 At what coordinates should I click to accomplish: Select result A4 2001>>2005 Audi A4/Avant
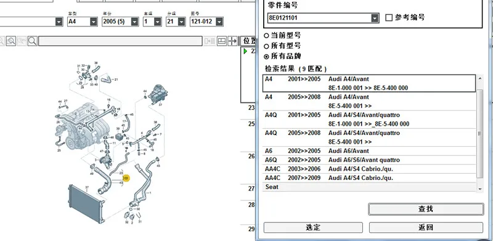point(369,83)
